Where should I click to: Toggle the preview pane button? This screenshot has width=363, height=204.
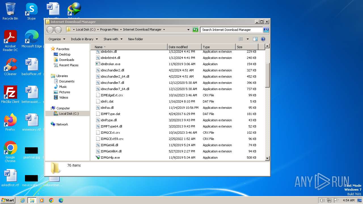pyautogui.click(x=255, y=39)
